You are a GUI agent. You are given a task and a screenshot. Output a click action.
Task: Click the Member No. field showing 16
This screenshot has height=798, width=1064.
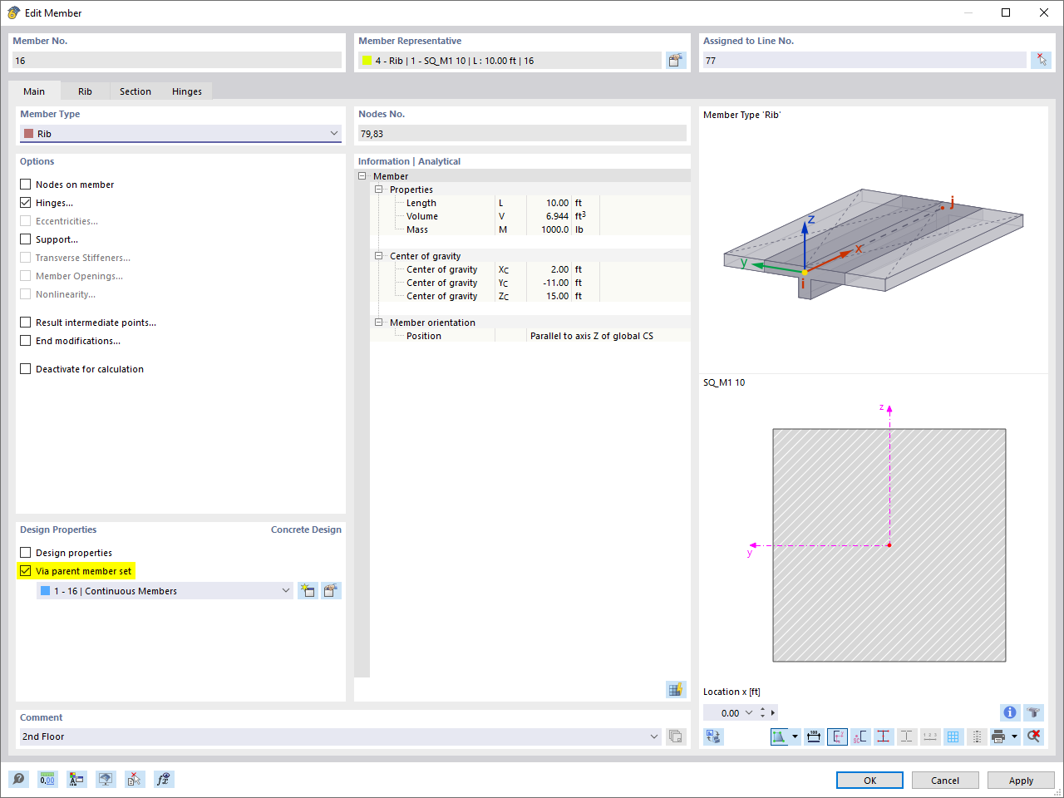coord(177,61)
